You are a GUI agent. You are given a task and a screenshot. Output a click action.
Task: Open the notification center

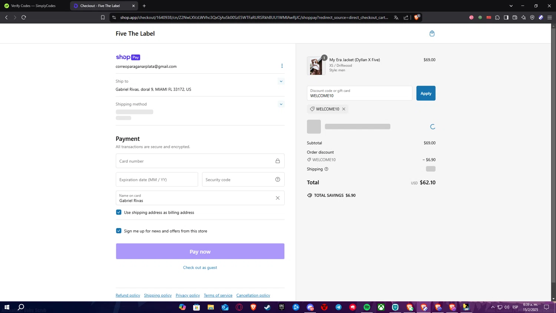pyautogui.click(x=546, y=307)
